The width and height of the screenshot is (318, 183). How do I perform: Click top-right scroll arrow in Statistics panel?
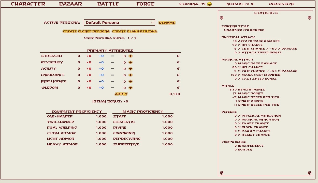[310, 18]
